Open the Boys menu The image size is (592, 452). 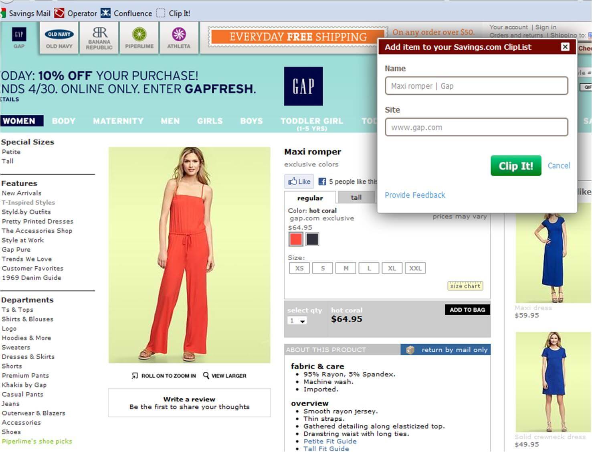pos(251,121)
